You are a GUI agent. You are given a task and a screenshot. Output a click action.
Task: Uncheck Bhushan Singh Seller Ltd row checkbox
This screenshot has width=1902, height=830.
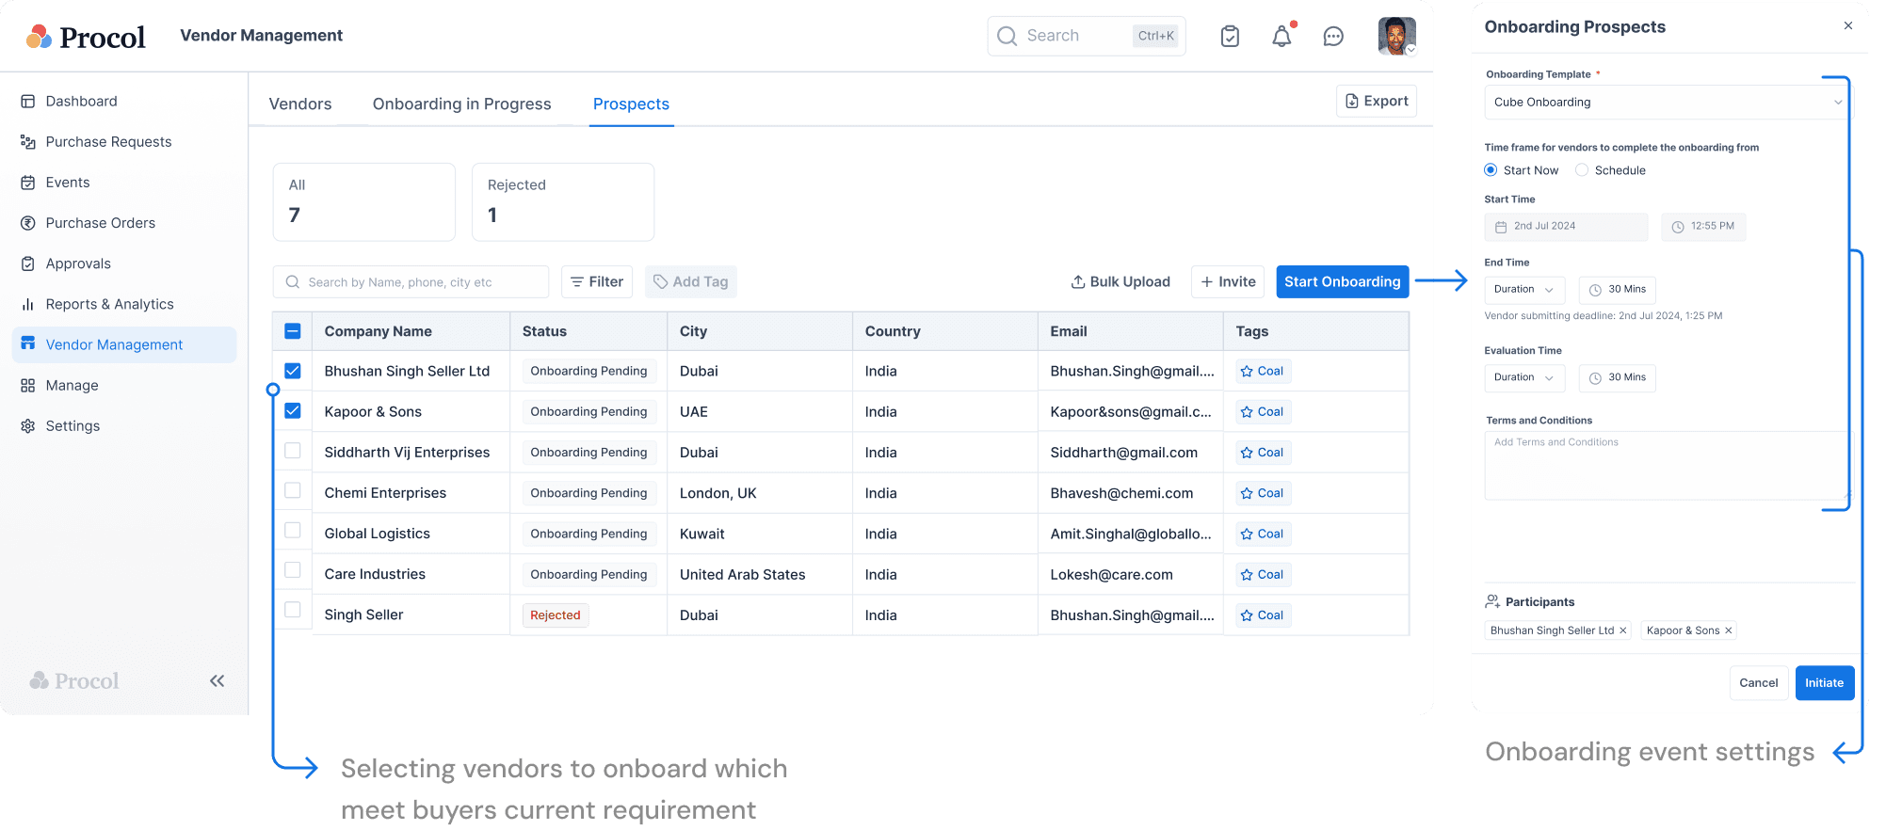pos(293,371)
